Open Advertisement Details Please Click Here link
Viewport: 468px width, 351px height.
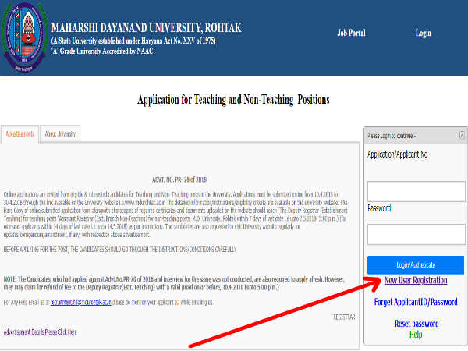[x=40, y=332]
